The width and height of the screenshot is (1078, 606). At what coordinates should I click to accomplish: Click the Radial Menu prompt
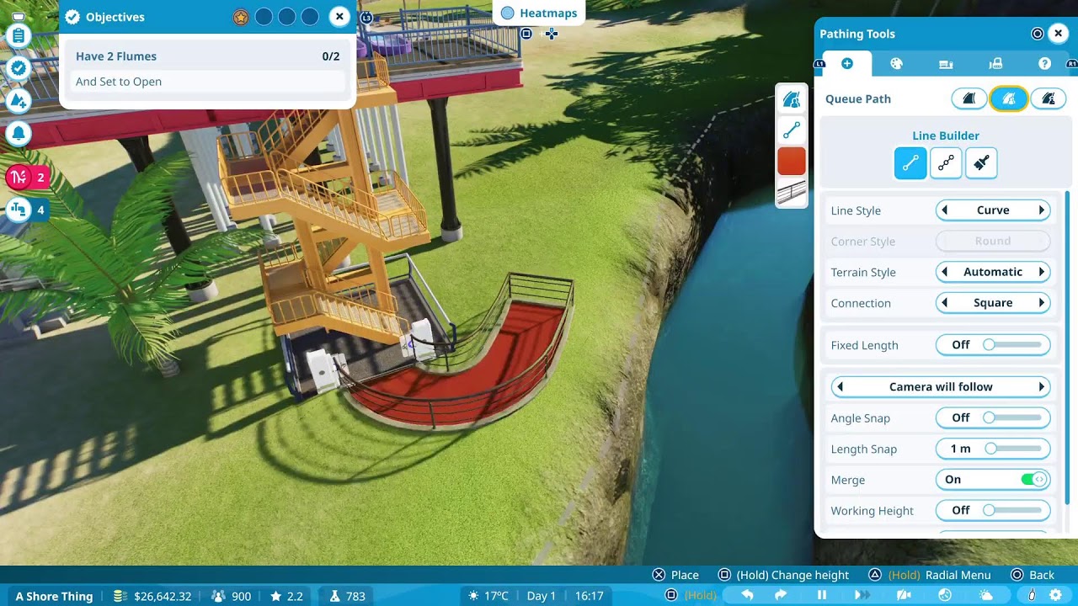pos(929,575)
